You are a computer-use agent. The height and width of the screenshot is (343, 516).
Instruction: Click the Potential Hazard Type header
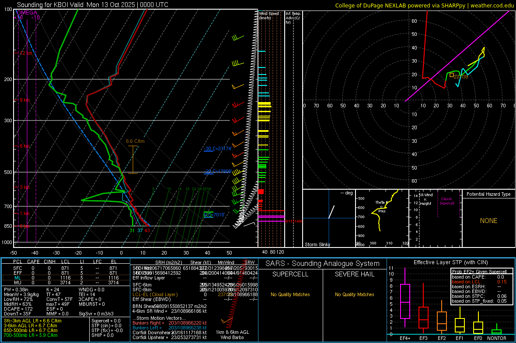click(x=489, y=194)
